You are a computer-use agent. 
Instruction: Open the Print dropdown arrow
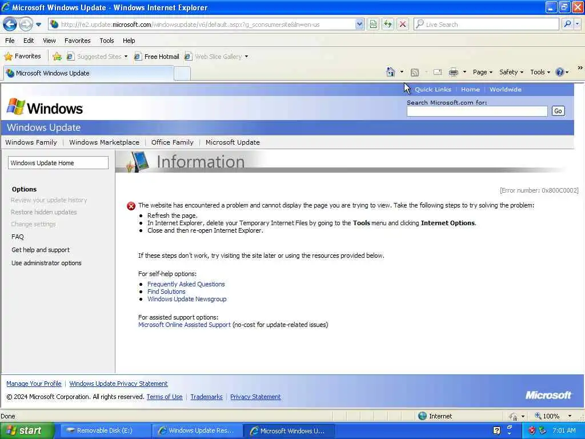click(464, 72)
